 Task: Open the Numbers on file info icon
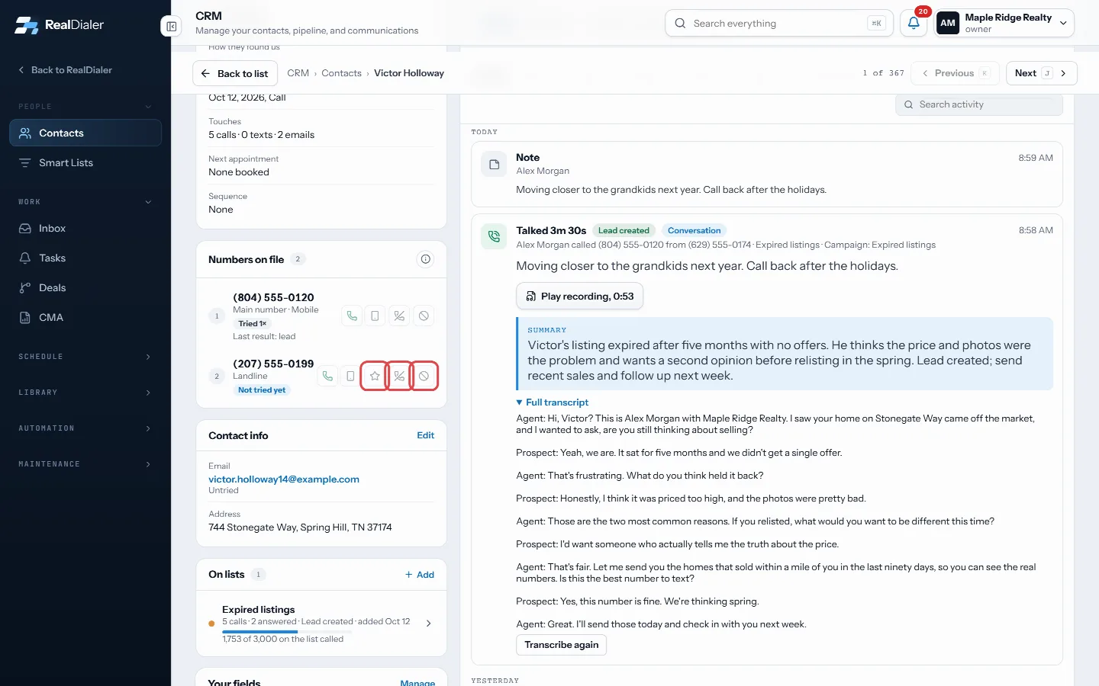click(426, 259)
